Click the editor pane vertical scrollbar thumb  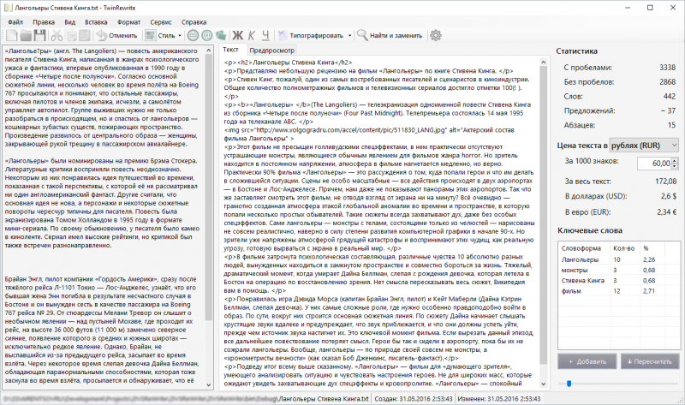point(543,215)
